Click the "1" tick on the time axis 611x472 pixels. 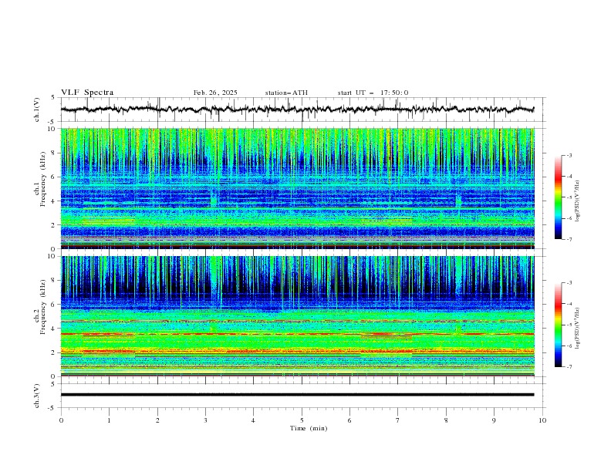point(109,420)
